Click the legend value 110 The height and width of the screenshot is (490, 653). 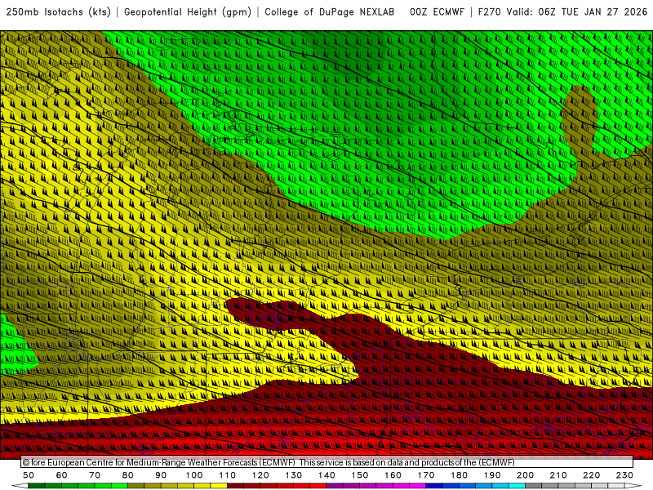227,475
